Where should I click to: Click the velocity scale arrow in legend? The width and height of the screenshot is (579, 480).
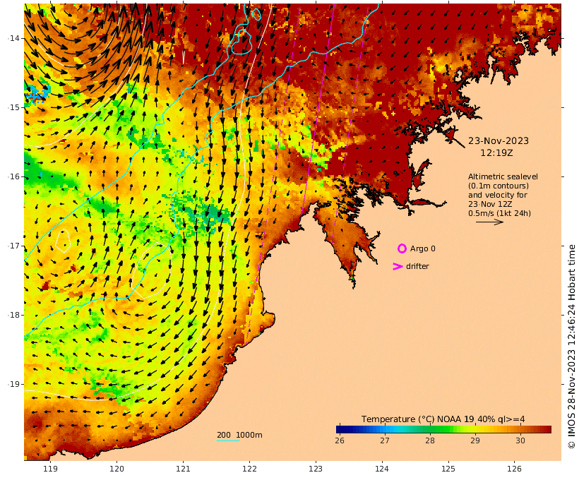click(x=489, y=222)
